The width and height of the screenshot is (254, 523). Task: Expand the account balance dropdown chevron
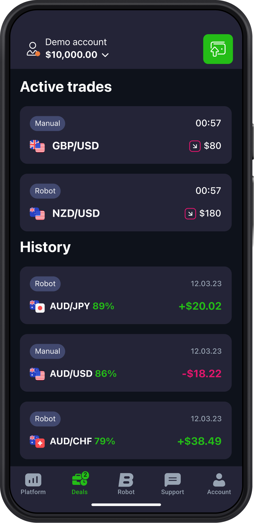point(105,55)
